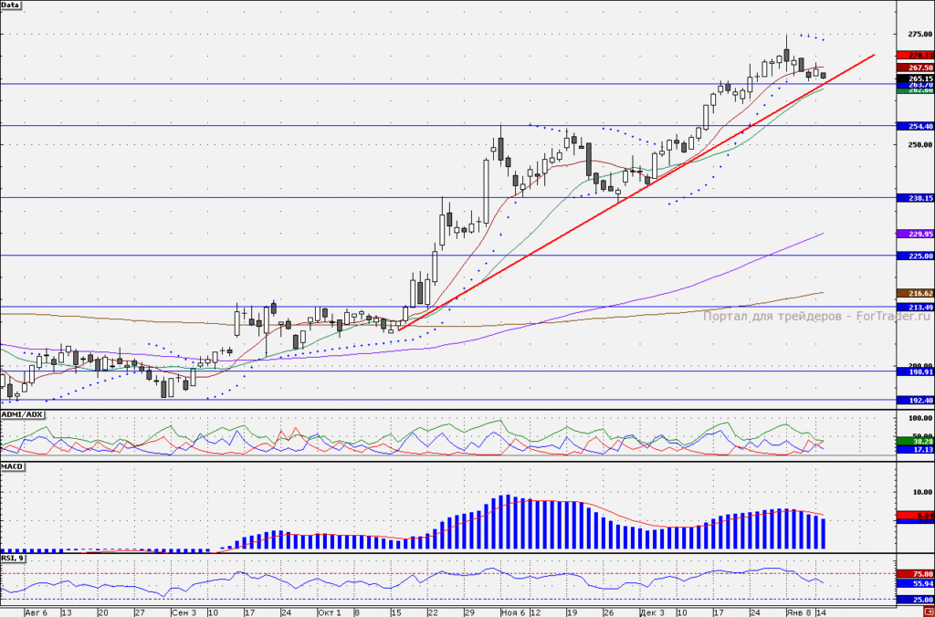Select the Data panel label
The height and width of the screenshot is (617, 935).
coord(11,5)
